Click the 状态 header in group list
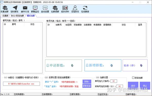Screen dimensions: 152x96 click(x=32, y=24)
